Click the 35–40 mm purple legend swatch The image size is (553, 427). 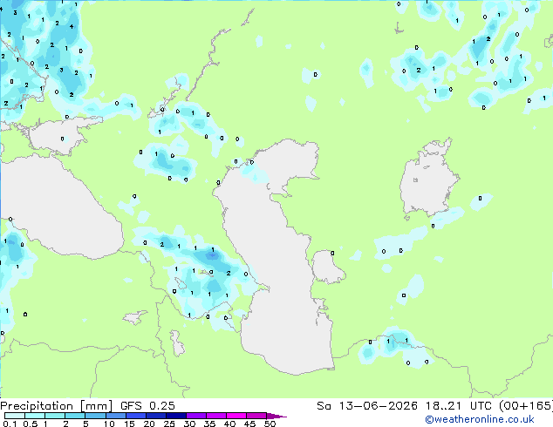(x=216, y=416)
